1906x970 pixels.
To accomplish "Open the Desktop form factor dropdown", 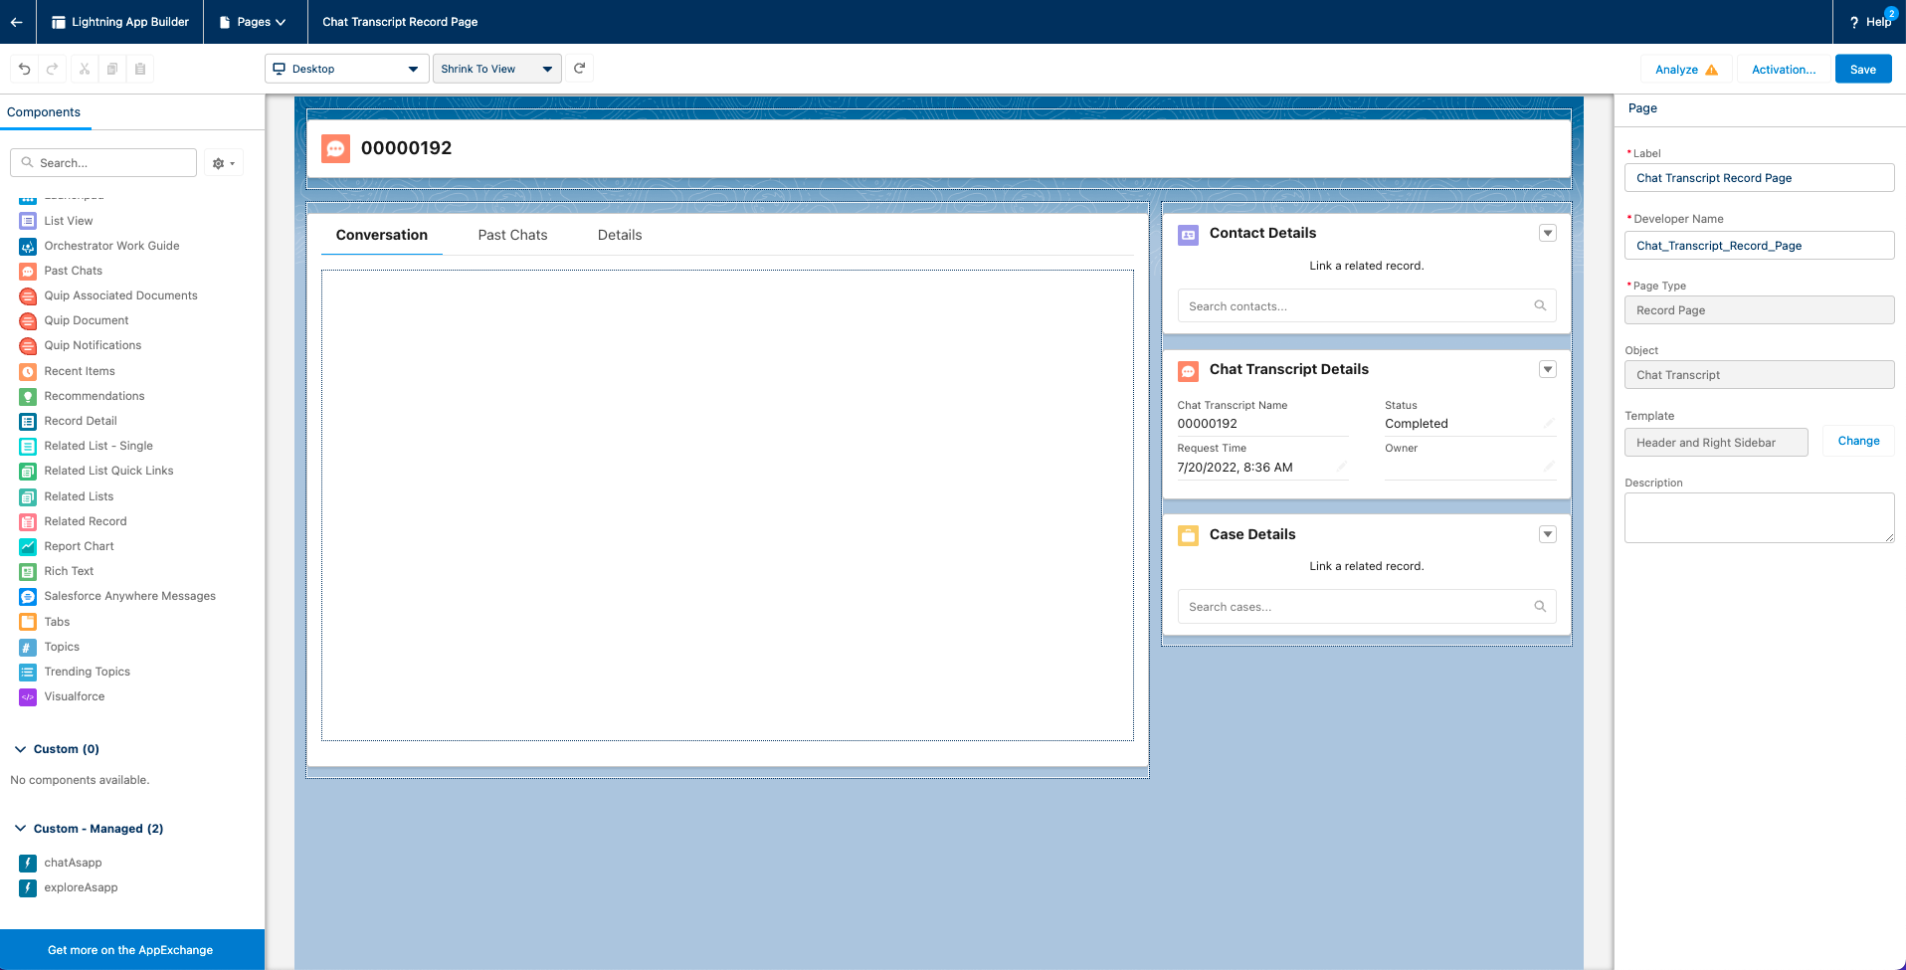I will 346,69.
